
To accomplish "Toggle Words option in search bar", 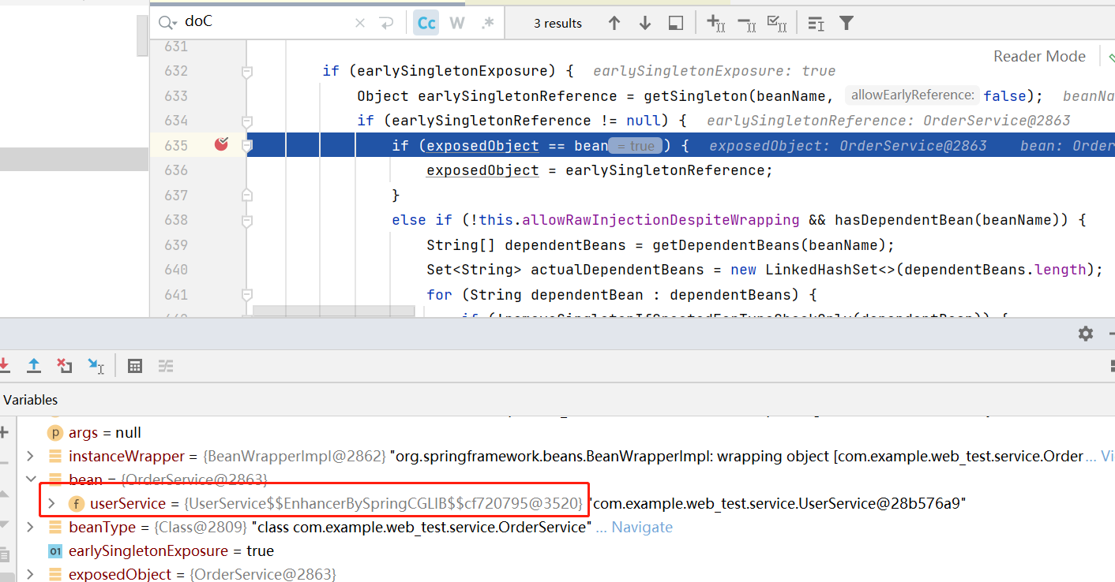I will [x=457, y=23].
